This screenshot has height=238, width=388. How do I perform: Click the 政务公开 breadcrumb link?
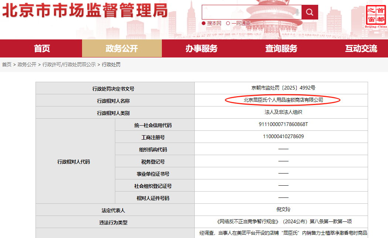pos(27,64)
